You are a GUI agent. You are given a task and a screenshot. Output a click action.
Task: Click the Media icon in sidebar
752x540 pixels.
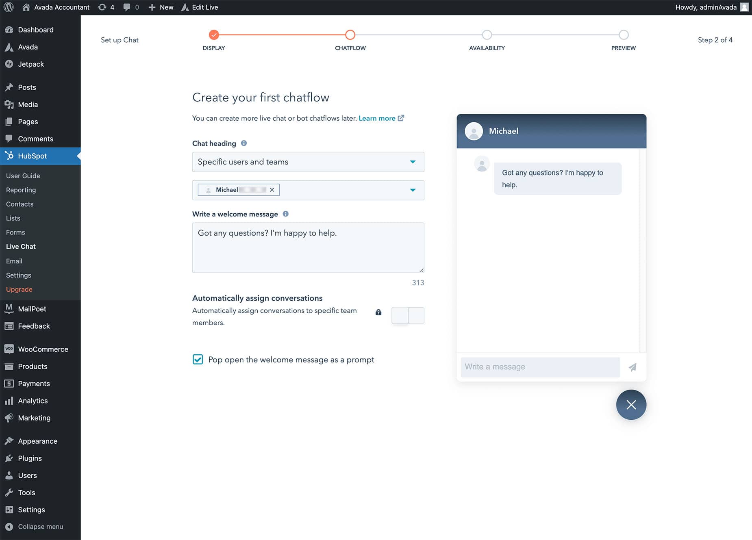click(x=9, y=104)
